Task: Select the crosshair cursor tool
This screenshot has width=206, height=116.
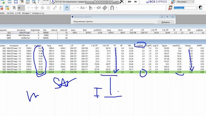Action: [28, 8]
